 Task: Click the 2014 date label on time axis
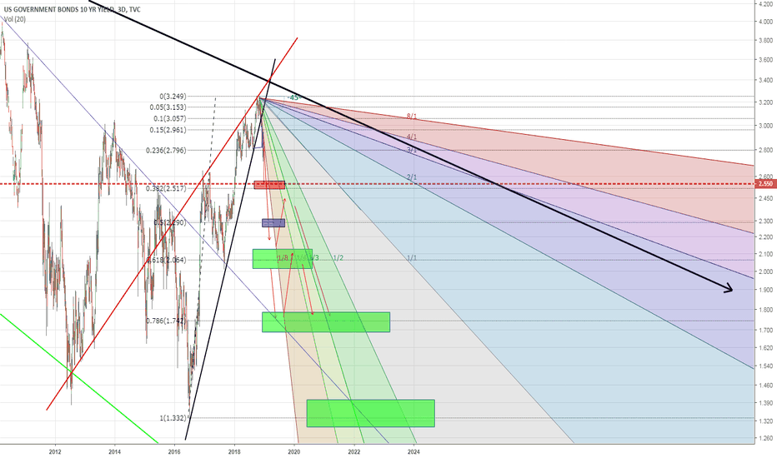click(x=114, y=451)
